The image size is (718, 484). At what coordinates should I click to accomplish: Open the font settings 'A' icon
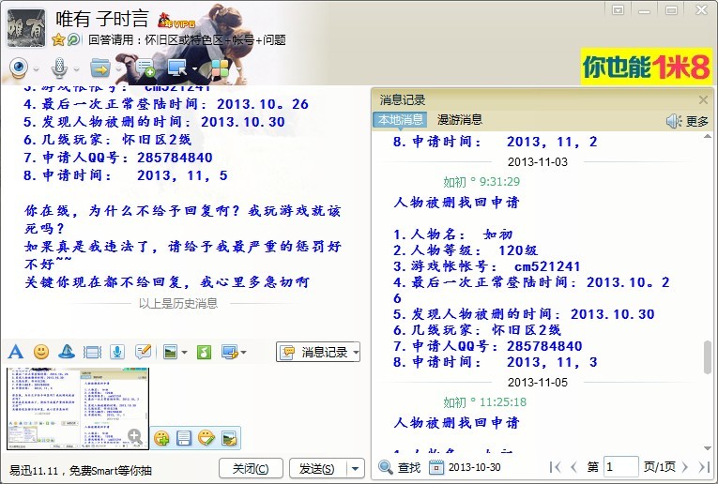point(15,352)
